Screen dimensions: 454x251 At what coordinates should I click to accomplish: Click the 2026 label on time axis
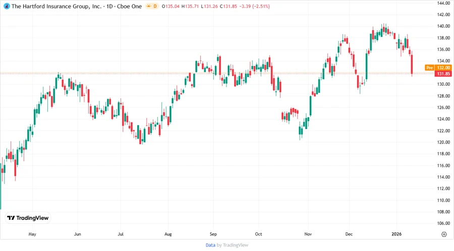(396, 234)
